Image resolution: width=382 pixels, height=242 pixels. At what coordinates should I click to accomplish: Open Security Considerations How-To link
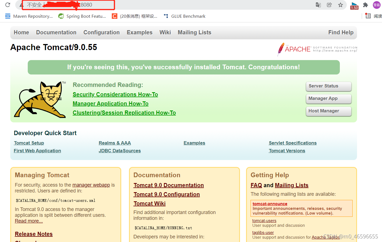(115, 94)
